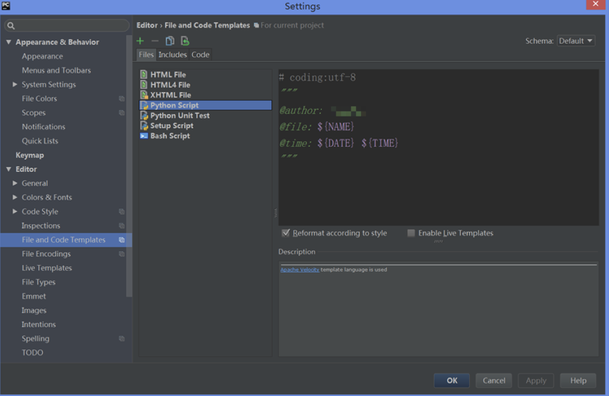Open Intentions settings
The image size is (609, 396).
tap(38, 324)
